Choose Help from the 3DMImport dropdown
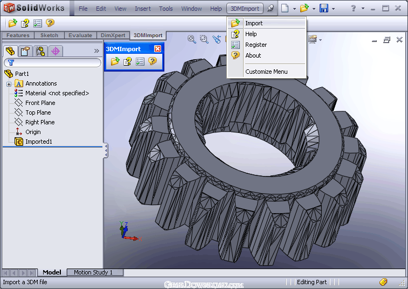408x289 pixels. (x=266, y=34)
